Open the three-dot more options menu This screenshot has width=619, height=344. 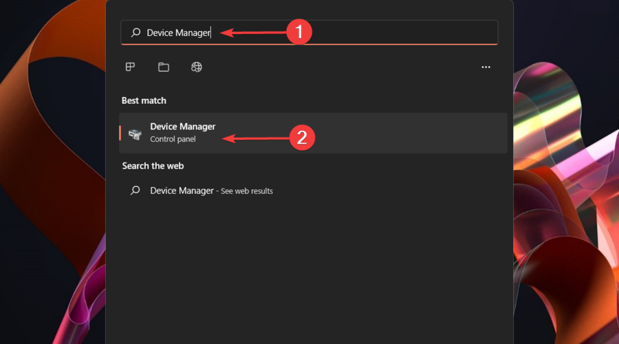(x=486, y=67)
